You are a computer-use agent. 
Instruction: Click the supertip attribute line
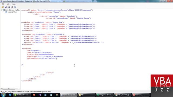45,57
